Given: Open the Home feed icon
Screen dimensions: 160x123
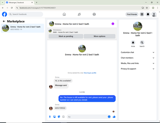Looking at the screenshot, I should pos(64,14).
